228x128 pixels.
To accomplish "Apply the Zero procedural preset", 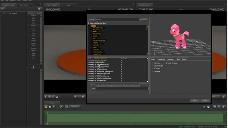I will (x=33, y=18).
